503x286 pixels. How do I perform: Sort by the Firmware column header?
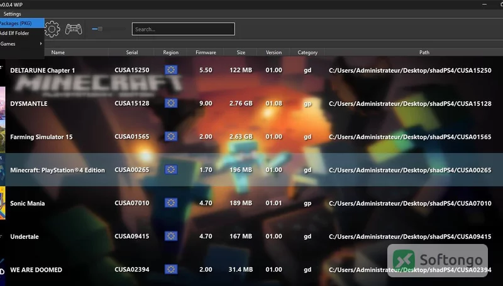tap(206, 53)
